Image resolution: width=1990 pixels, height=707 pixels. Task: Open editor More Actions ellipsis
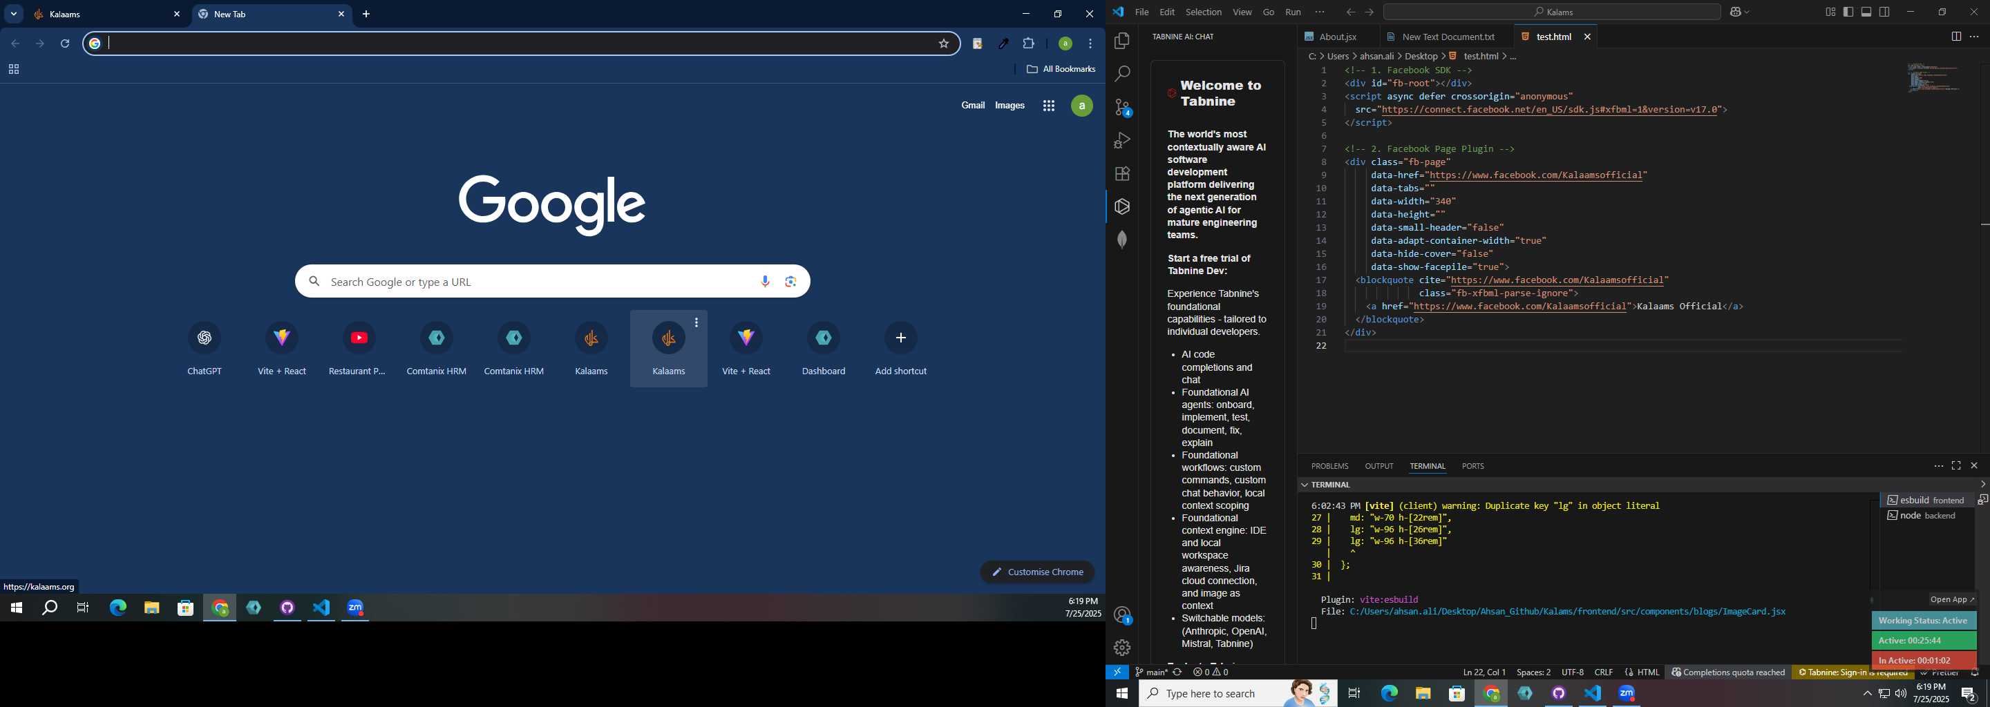point(1975,37)
